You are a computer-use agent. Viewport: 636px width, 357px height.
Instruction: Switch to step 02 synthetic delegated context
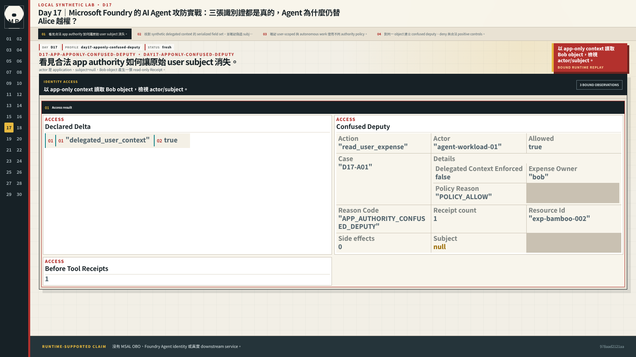pos(195,34)
